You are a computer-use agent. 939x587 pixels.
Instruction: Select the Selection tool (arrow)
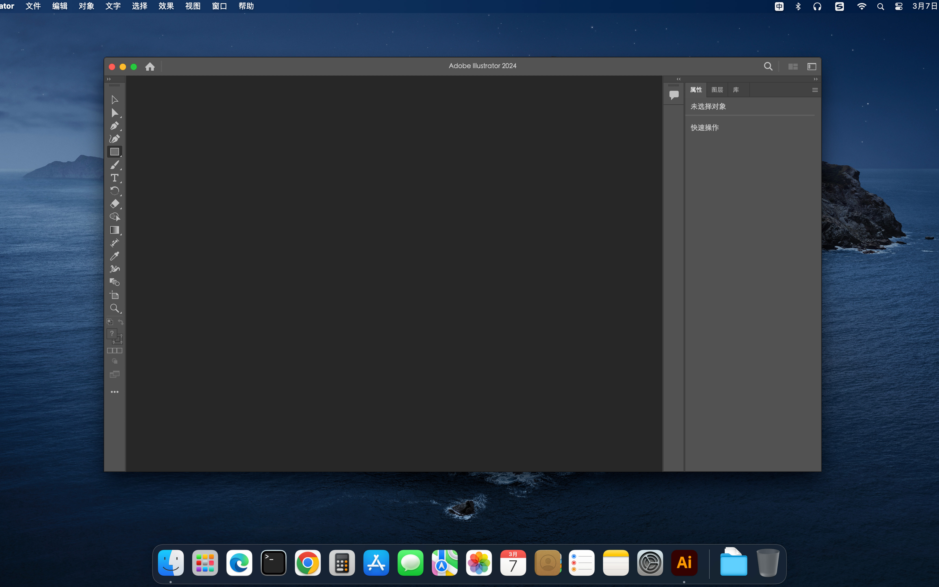[x=114, y=99]
